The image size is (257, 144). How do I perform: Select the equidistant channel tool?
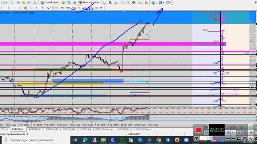(25, 8)
